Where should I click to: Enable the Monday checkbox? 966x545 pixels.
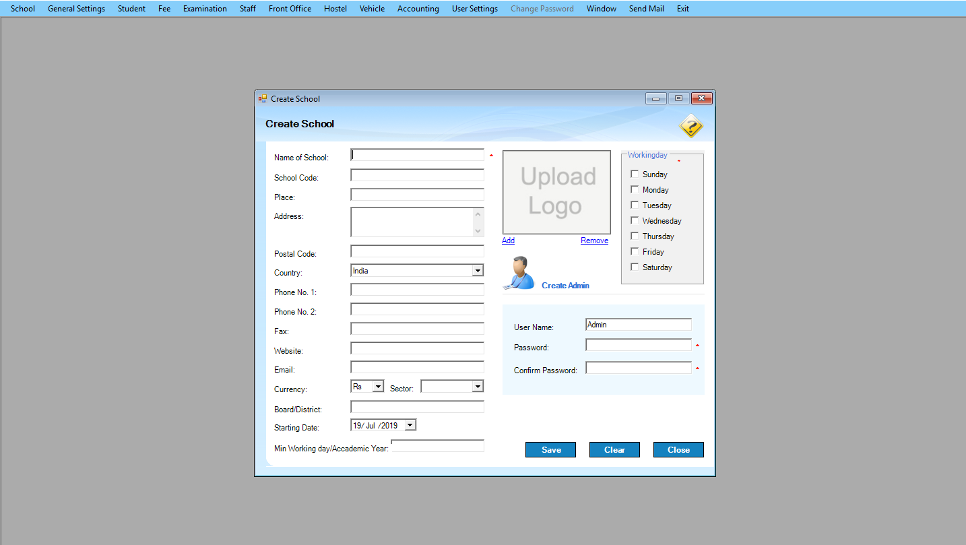coord(635,189)
